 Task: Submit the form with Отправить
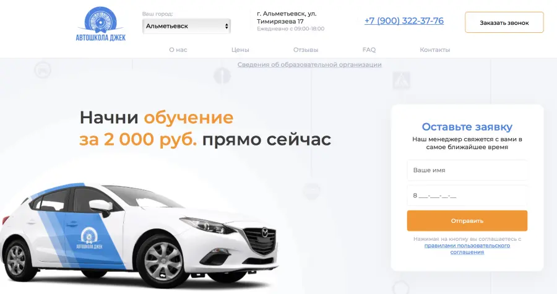pyautogui.click(x=467, y=221)
